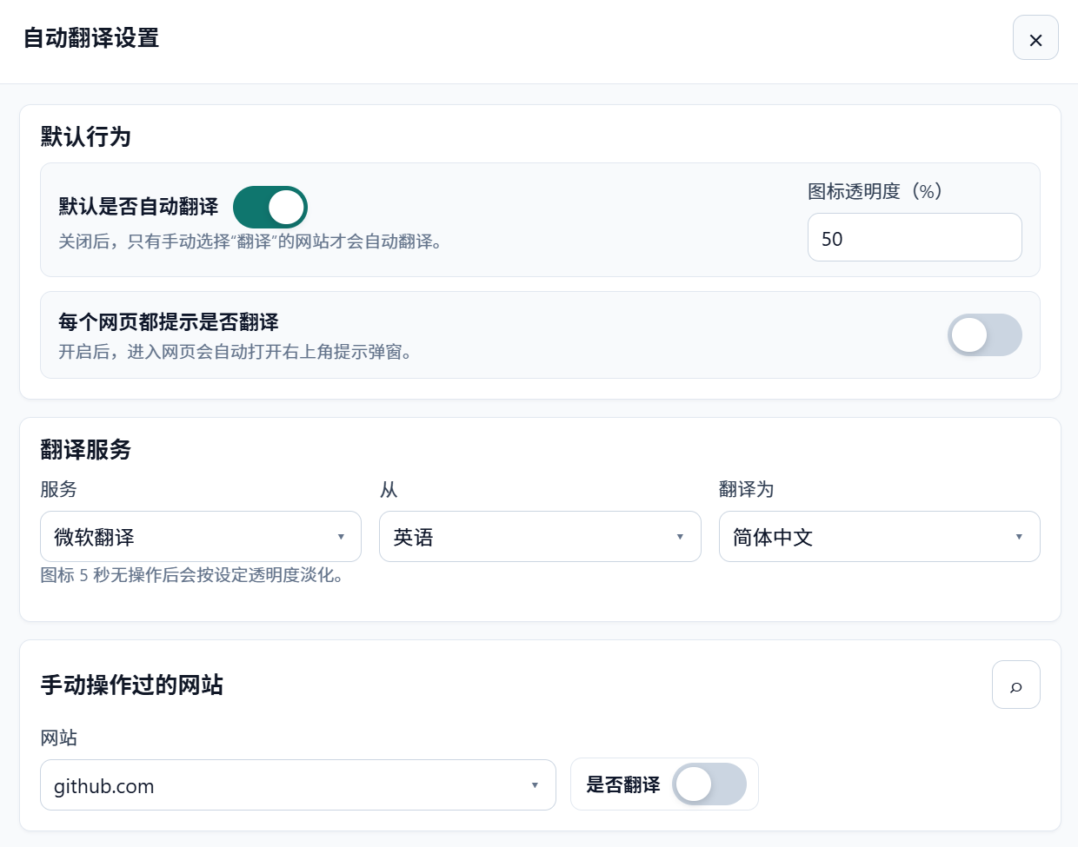Viewport: 1078px width, 847px height.
Task: Turn off the 默认是否自动翻译 switch
Action: [x=270, y=207]
